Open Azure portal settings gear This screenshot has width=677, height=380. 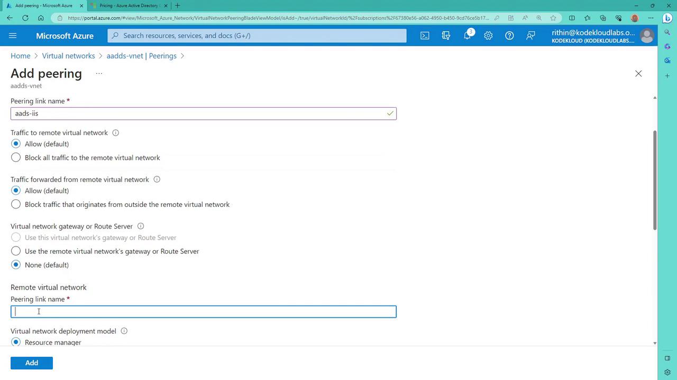tap(488, 35)
